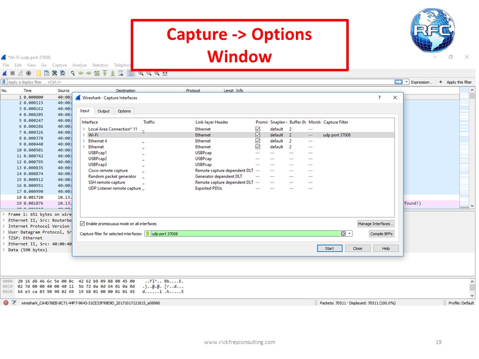Expand the Frame 1 packet details row

(x=3, y=214)
